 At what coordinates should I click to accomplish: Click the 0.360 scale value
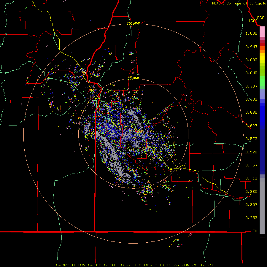(x=251, y=192)
